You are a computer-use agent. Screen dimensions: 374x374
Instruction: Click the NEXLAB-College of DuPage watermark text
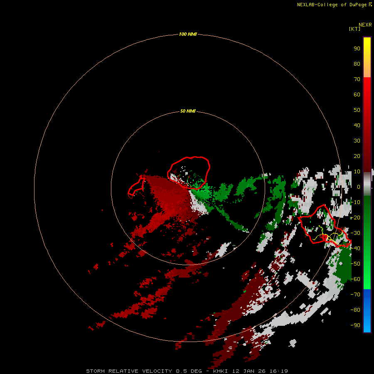click(334, 5)
